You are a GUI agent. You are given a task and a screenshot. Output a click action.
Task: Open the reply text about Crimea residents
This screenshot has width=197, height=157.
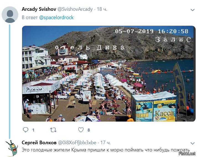pos(106,150)
